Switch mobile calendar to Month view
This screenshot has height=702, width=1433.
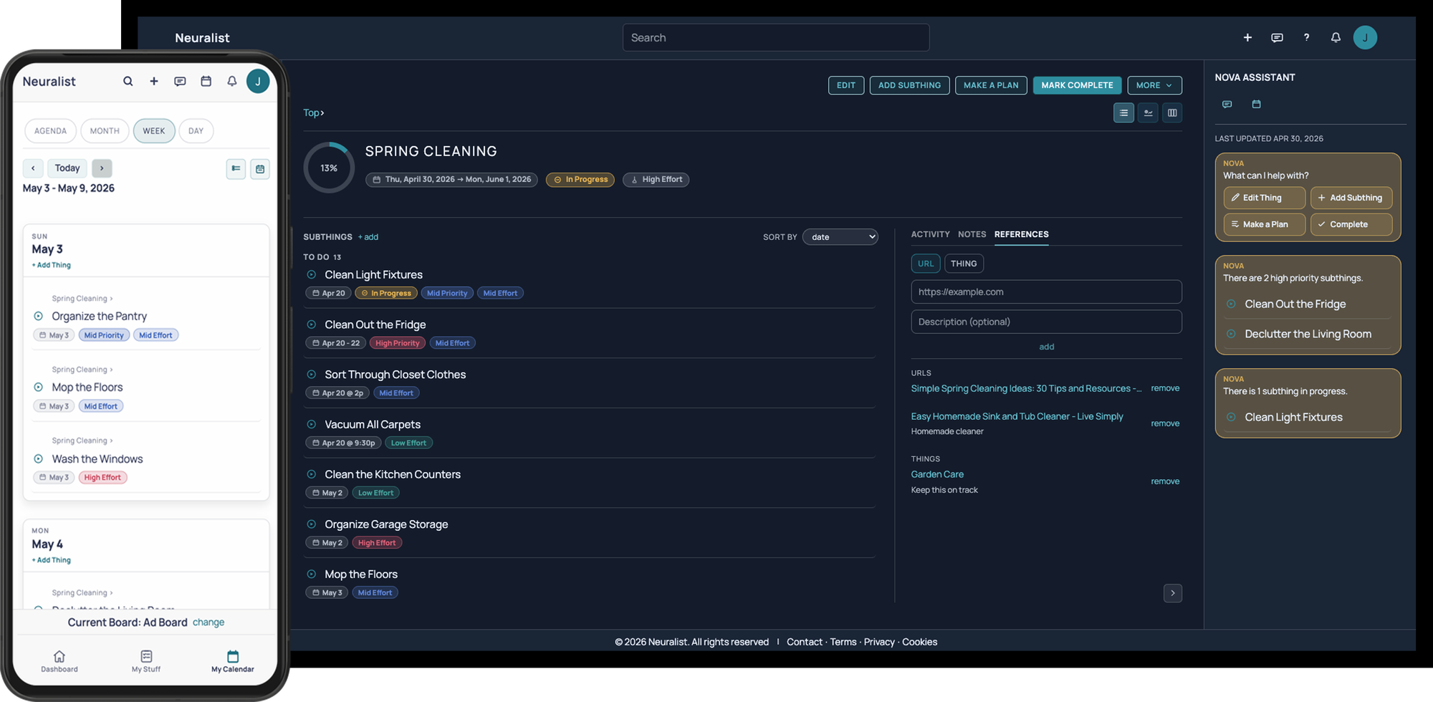point(105,131)
